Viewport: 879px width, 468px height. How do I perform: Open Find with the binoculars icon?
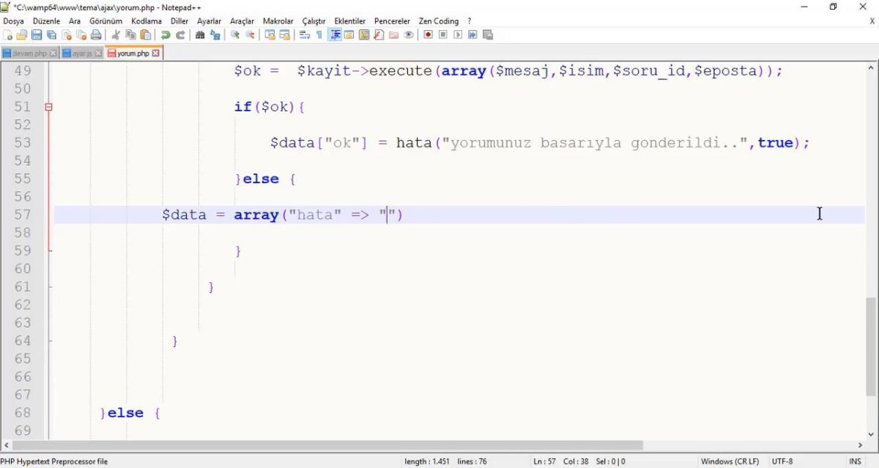(x=200, y=34)
